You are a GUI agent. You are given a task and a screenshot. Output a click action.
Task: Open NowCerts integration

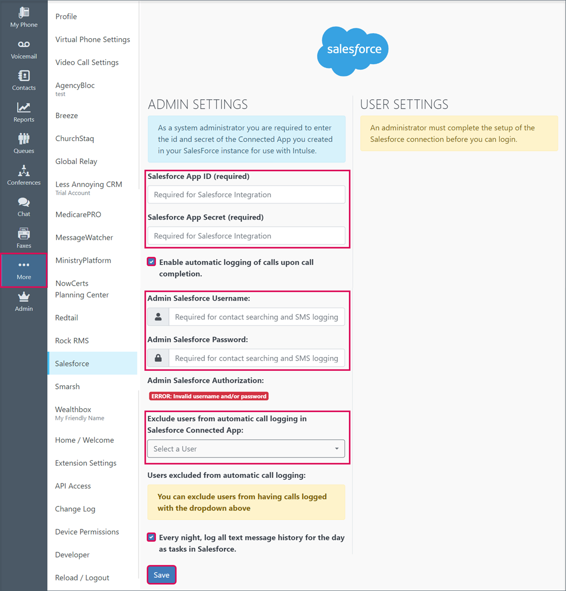(72, 283)
